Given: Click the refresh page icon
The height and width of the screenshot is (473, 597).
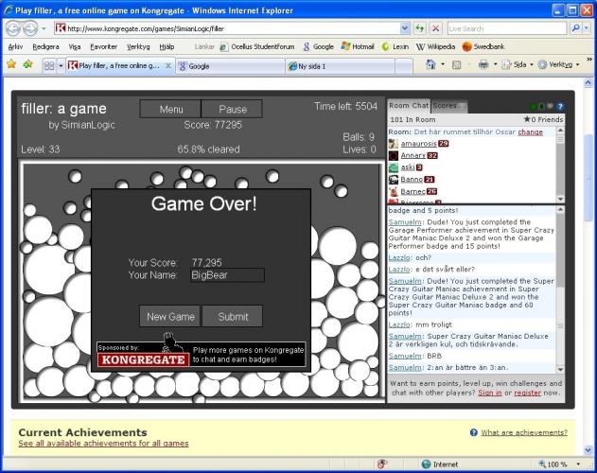Looking at the screenshot, I should coord(420,28).
